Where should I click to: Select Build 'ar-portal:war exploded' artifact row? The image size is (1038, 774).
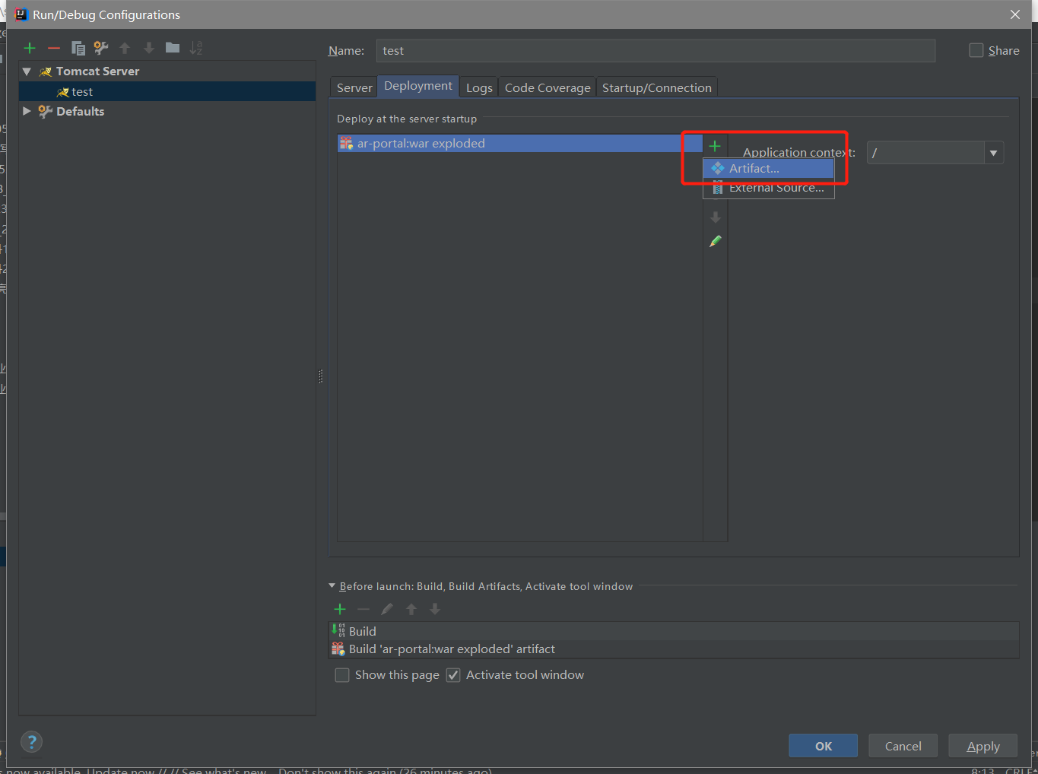pyautogui.click(x=674, y=649)
